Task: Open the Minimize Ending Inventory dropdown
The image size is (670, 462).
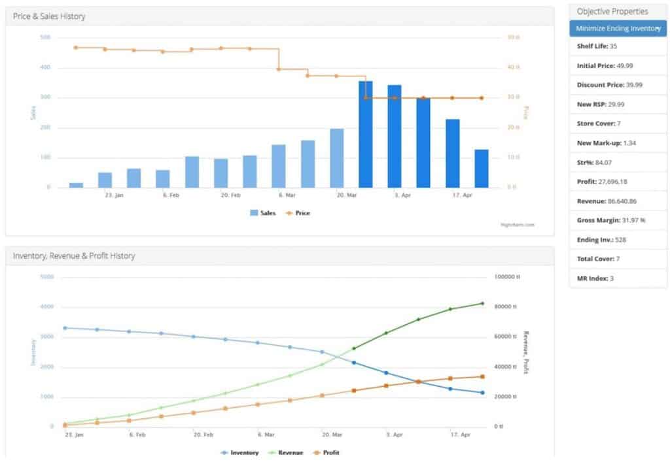Action: 618,29
